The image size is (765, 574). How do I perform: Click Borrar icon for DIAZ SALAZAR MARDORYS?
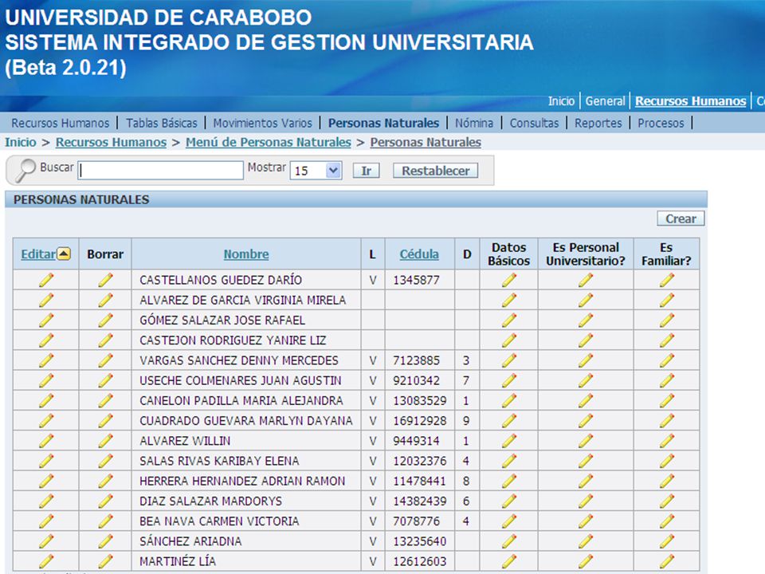click(105, 501)
